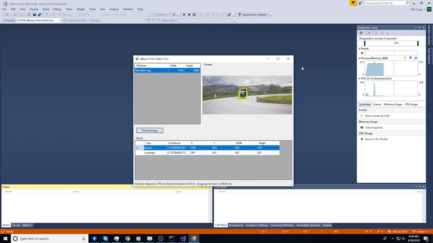Screen dimensions: 433x243
Task: Open the Immediate Window tab
Action: pos(308,225)
